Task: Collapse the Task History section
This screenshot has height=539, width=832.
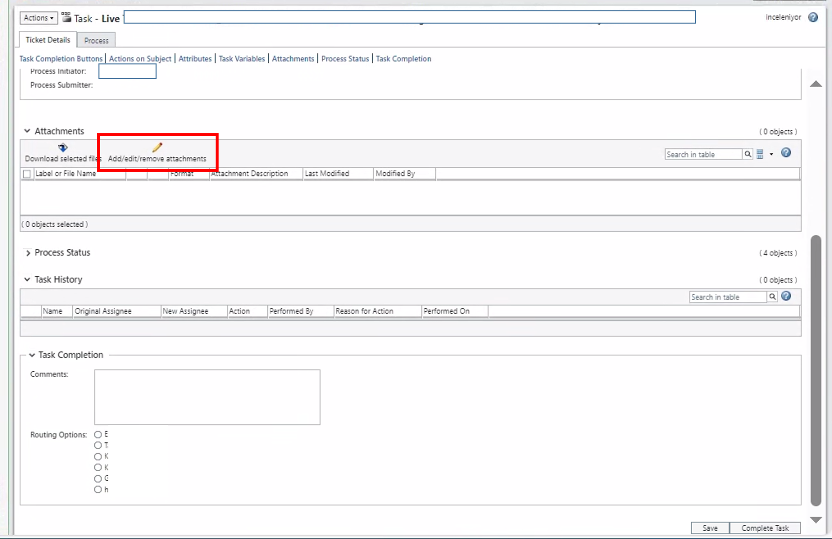Action: click(x=27, y=279)
